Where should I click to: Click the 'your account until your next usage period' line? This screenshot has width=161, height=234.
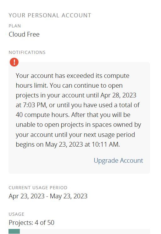pos(75,135)
